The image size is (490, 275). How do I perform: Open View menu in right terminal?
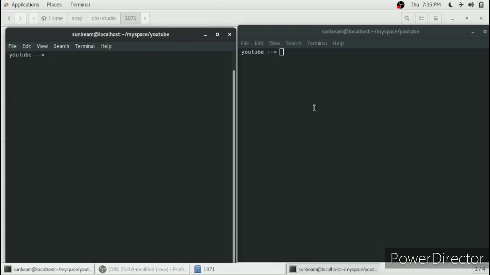click(274, 43)
